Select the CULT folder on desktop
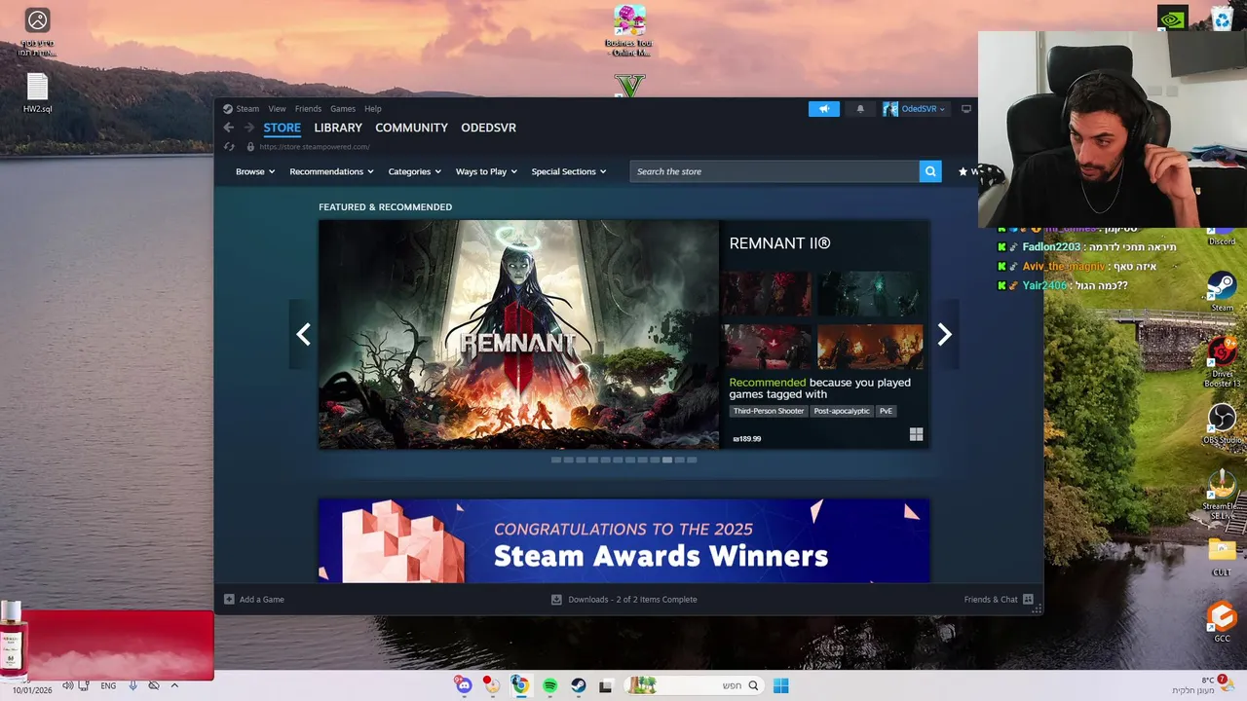Screen dimensions: 1247x701 click(x=1222, y=557)
